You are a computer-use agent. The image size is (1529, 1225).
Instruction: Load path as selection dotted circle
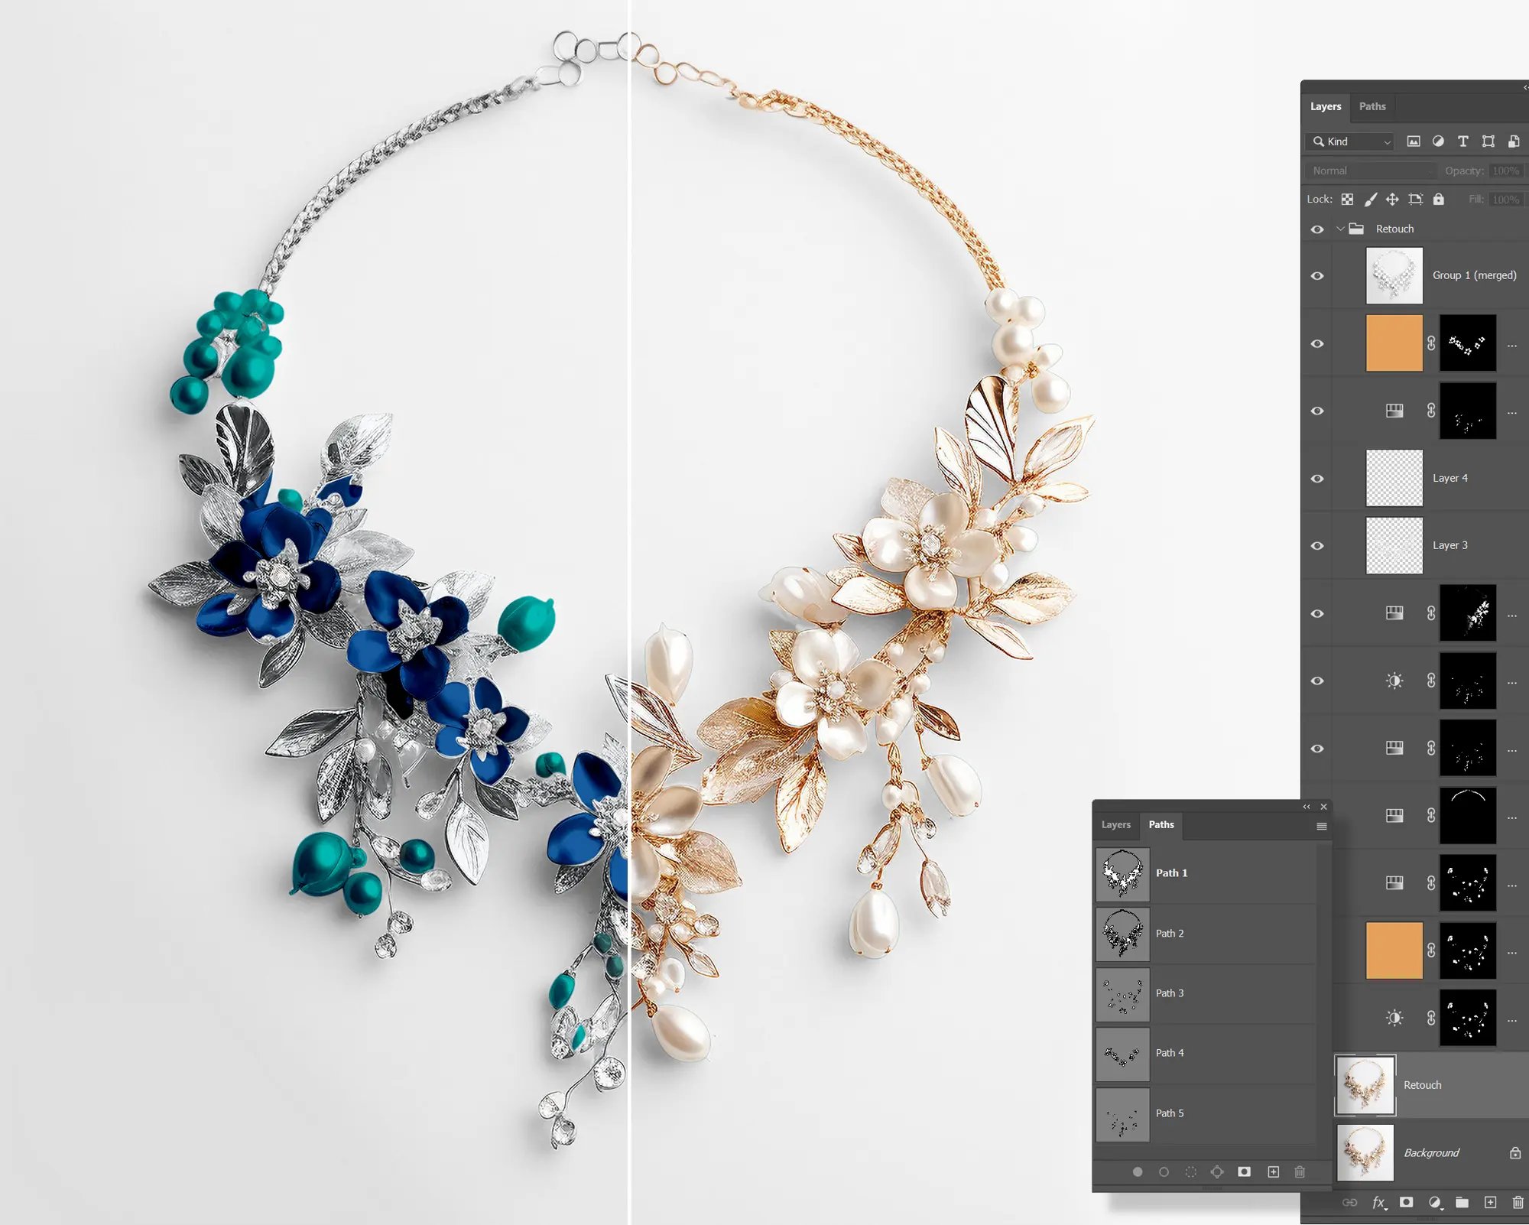click(x=1190, y=1172)
